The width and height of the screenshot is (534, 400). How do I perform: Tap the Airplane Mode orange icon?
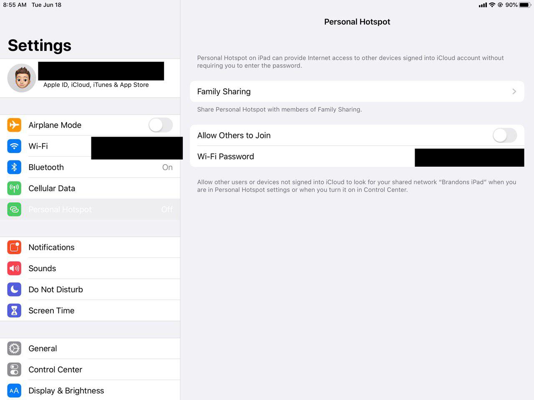tap(14, 125)
